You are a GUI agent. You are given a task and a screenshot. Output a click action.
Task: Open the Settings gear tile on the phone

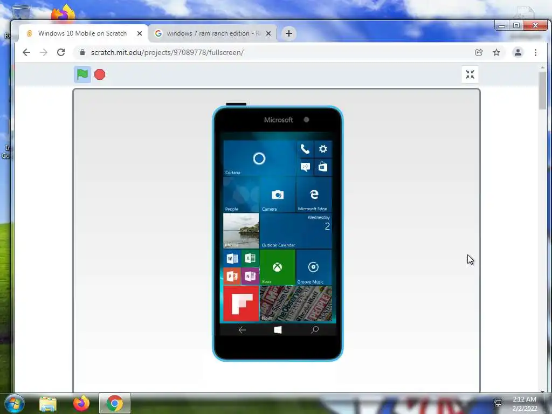tap(323, 149)
